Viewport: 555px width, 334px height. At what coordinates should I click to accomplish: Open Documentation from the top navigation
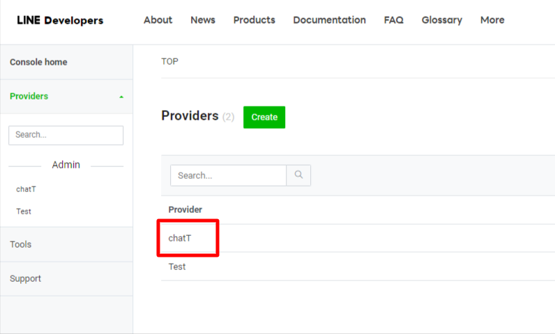coord(329,20)
